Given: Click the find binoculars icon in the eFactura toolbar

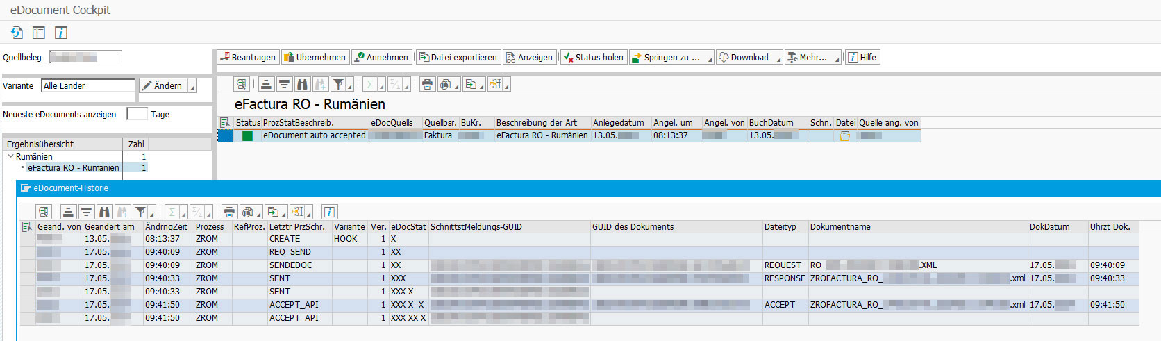Looking at the screenshot, I should tap(302, 84).
